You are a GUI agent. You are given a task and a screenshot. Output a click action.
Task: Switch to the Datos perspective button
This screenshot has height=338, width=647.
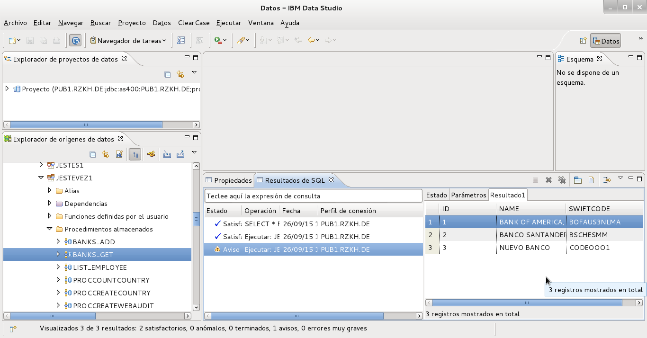pyautogui.click(x=606, y=41)
